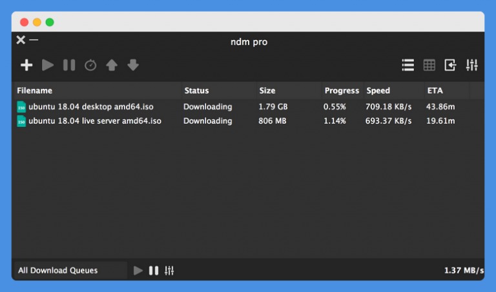Open settings sliders icon at top right
Screen dimensions: 496x292
(x=471, y=65)
